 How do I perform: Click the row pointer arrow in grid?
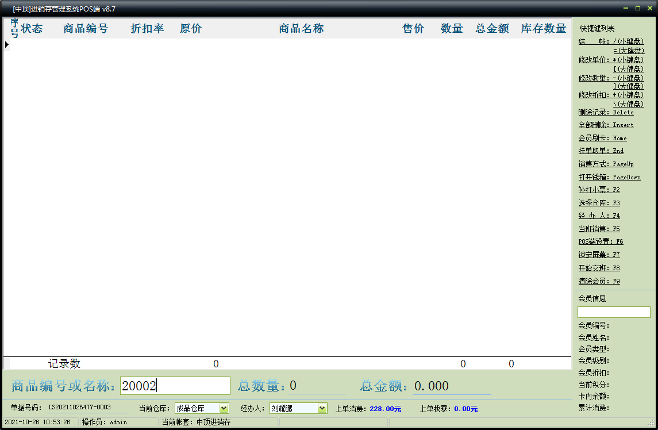7,44
